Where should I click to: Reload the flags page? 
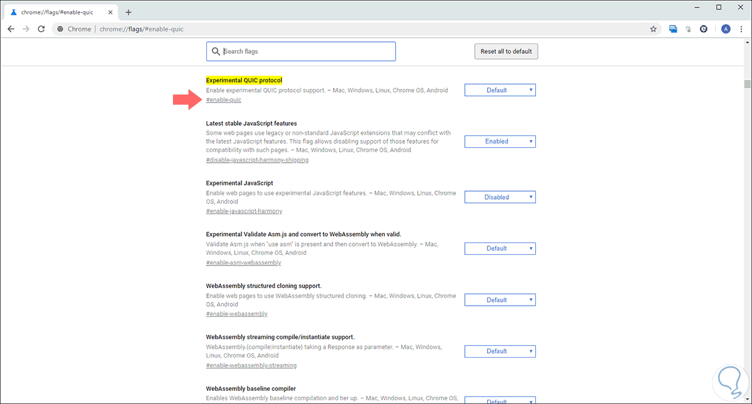tap(41, 29)
